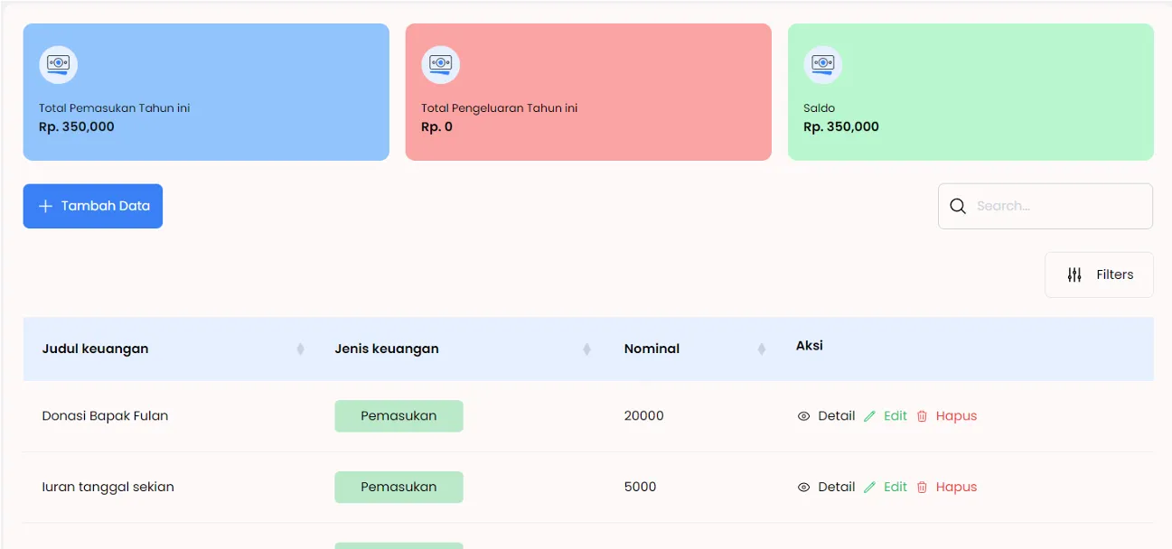Viewport: 1172px width, 549px height.
Task: Select the Aksi column header
Action: tap(808, 345)
